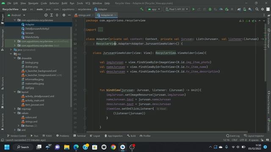Click the Profile app icon in toolbar
This screenshot has width=271, height=152.
pyautogui.click(x=221, y=9)
